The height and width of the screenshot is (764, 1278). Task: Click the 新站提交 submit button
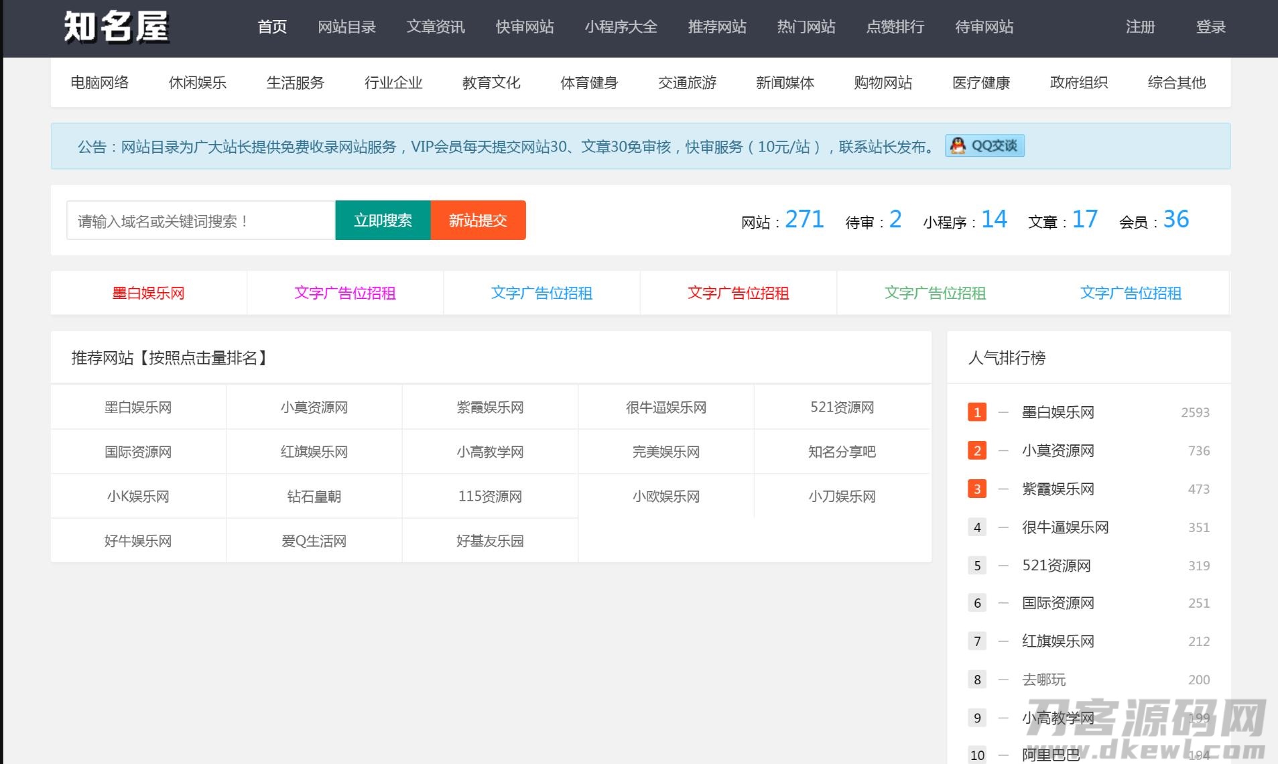click(478, 220)
